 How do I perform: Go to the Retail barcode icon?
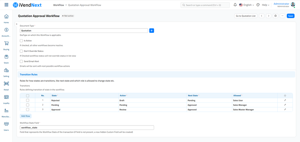coord(6,84)
